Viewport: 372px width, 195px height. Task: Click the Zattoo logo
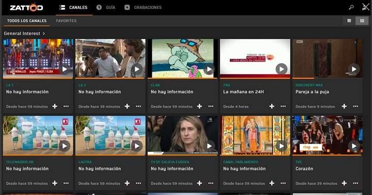point(26,7)
